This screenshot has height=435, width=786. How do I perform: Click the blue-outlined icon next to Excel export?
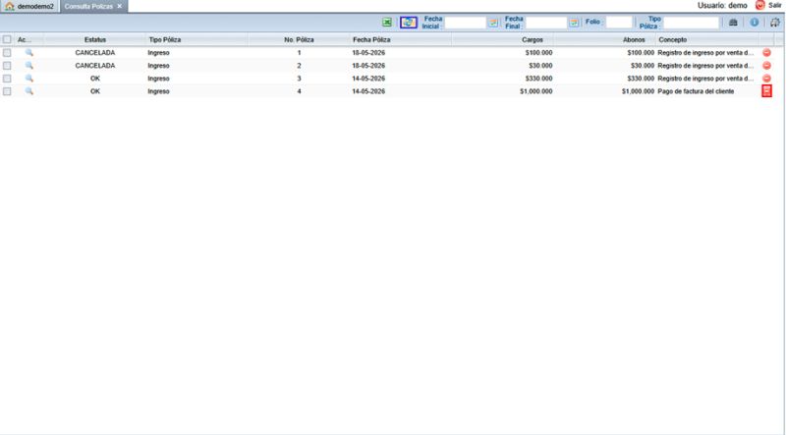[409, 23]
